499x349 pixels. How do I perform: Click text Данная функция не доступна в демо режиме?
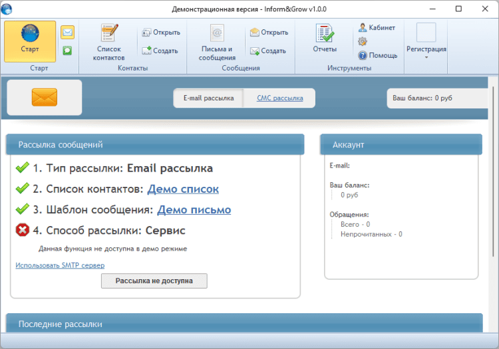click(112, 249)
